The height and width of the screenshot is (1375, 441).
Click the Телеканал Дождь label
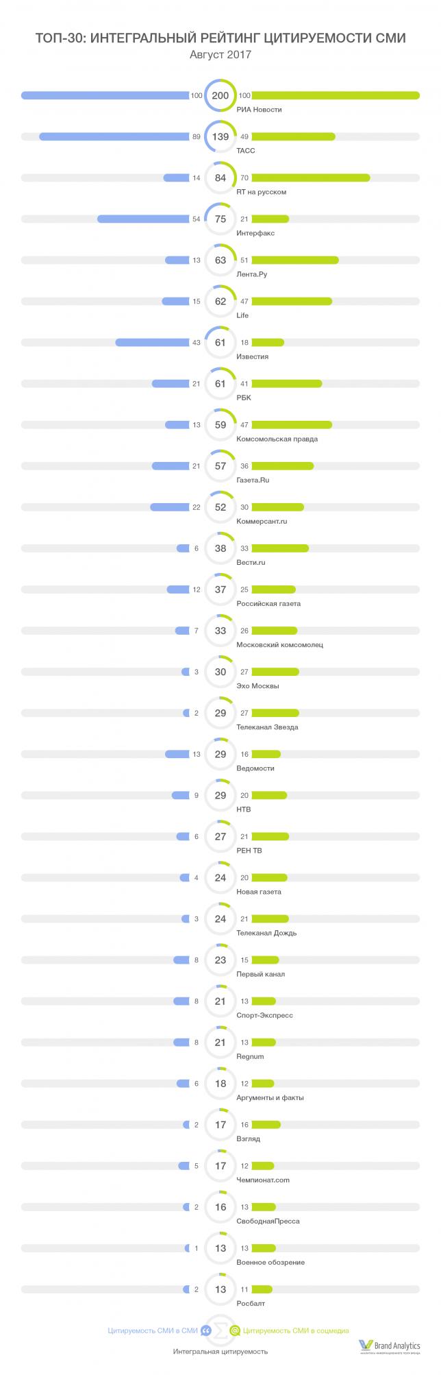click(266, 933)
